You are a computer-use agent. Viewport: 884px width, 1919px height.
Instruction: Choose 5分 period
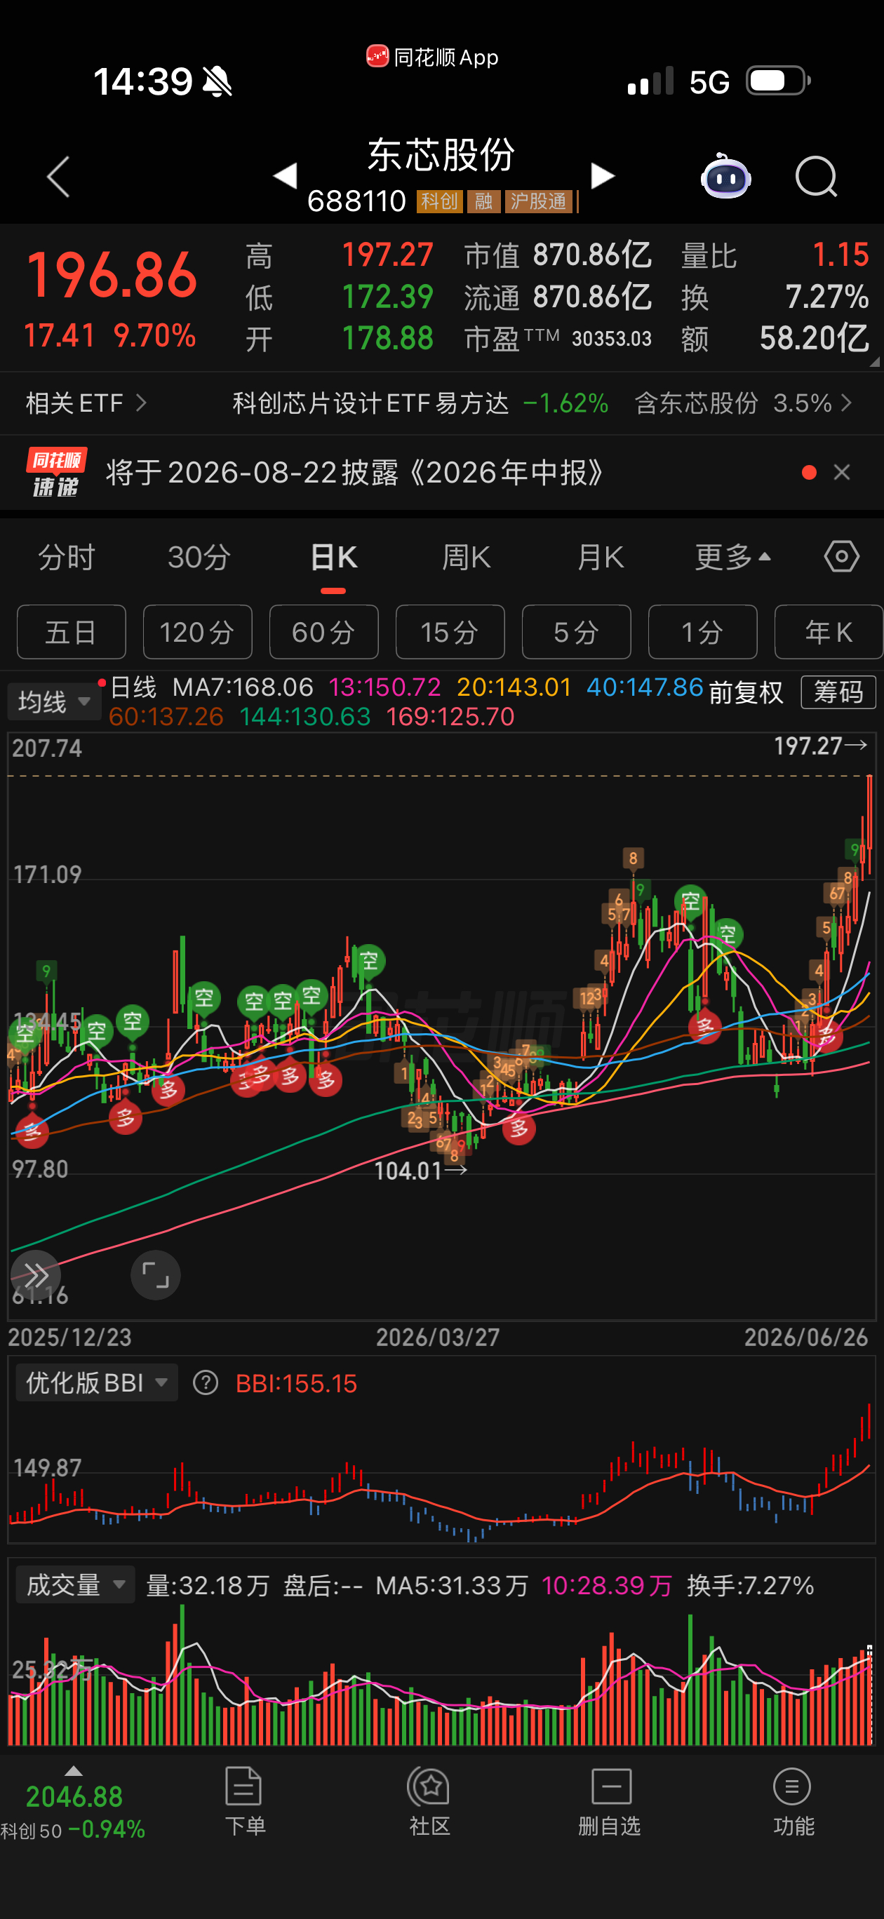(576, 632)
